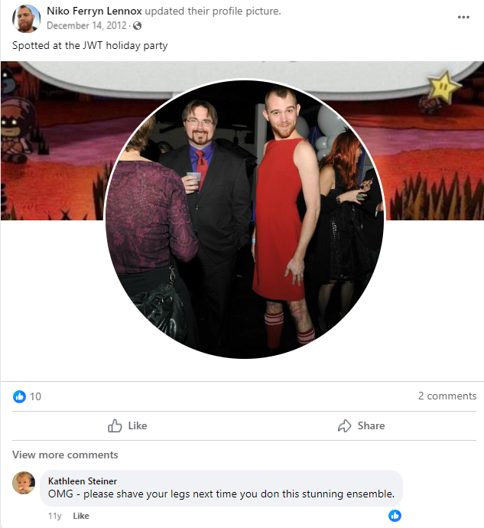Viewport: 484px width, 528px height.
Task: Open Kathleen Steiner's name link
Action: pos(83,481)
